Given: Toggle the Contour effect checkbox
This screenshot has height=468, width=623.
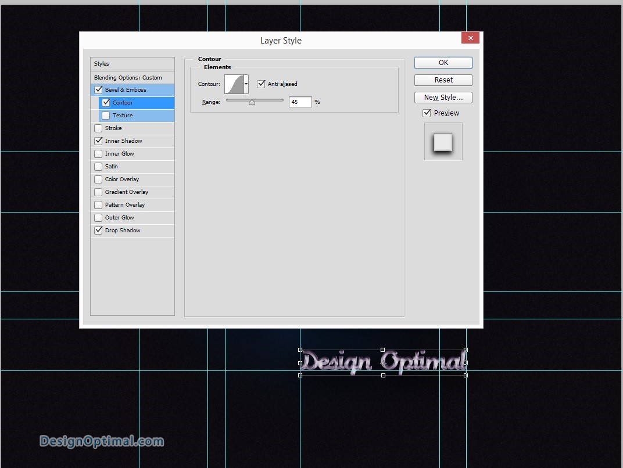Looking at the screenshot, I should click(106, 102).
